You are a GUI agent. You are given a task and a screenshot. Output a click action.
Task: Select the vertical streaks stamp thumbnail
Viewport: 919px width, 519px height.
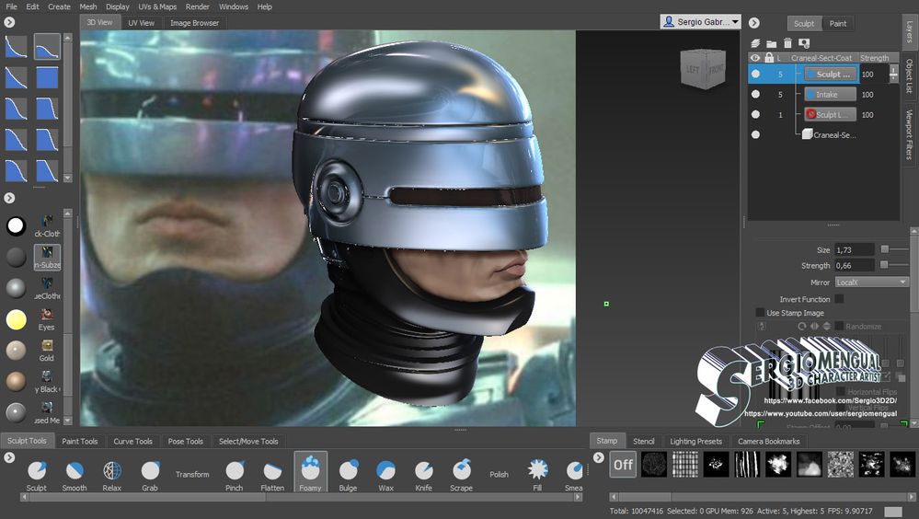(747, 465)
